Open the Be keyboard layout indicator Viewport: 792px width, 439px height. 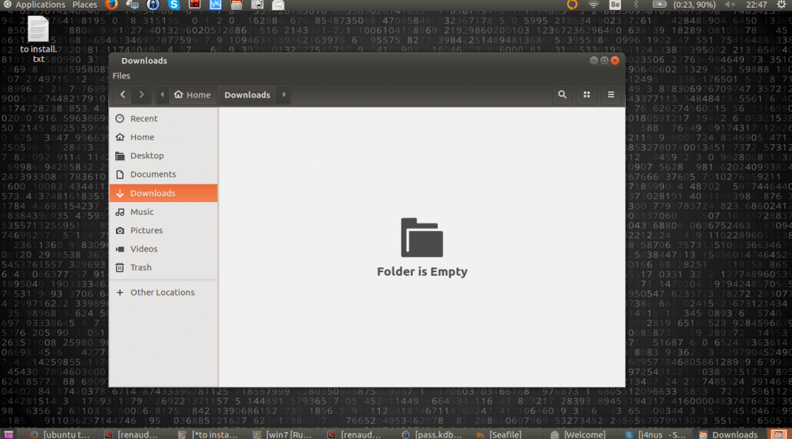point(615,5)
